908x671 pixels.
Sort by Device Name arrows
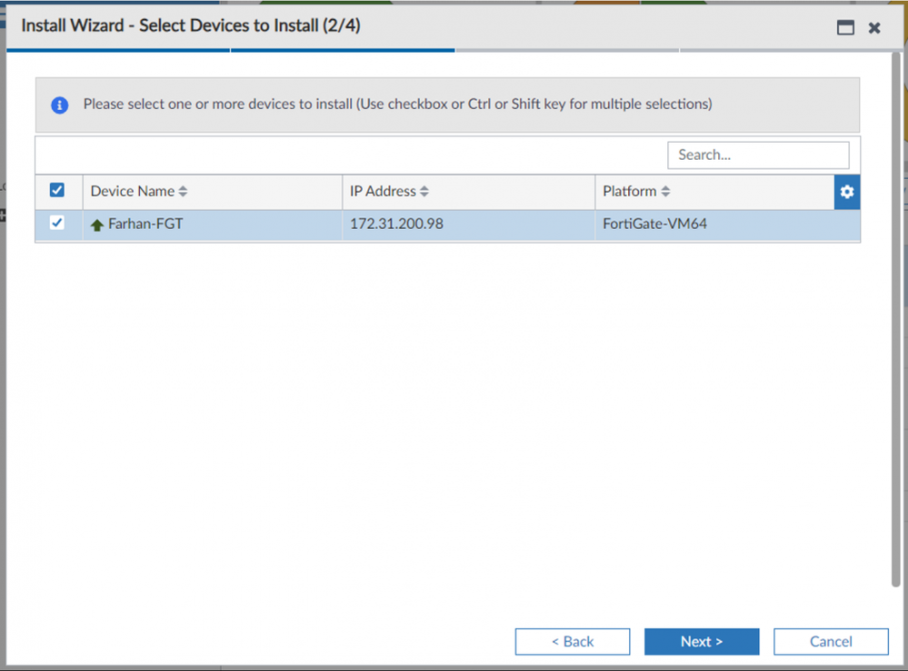click(x=183, y=192)
